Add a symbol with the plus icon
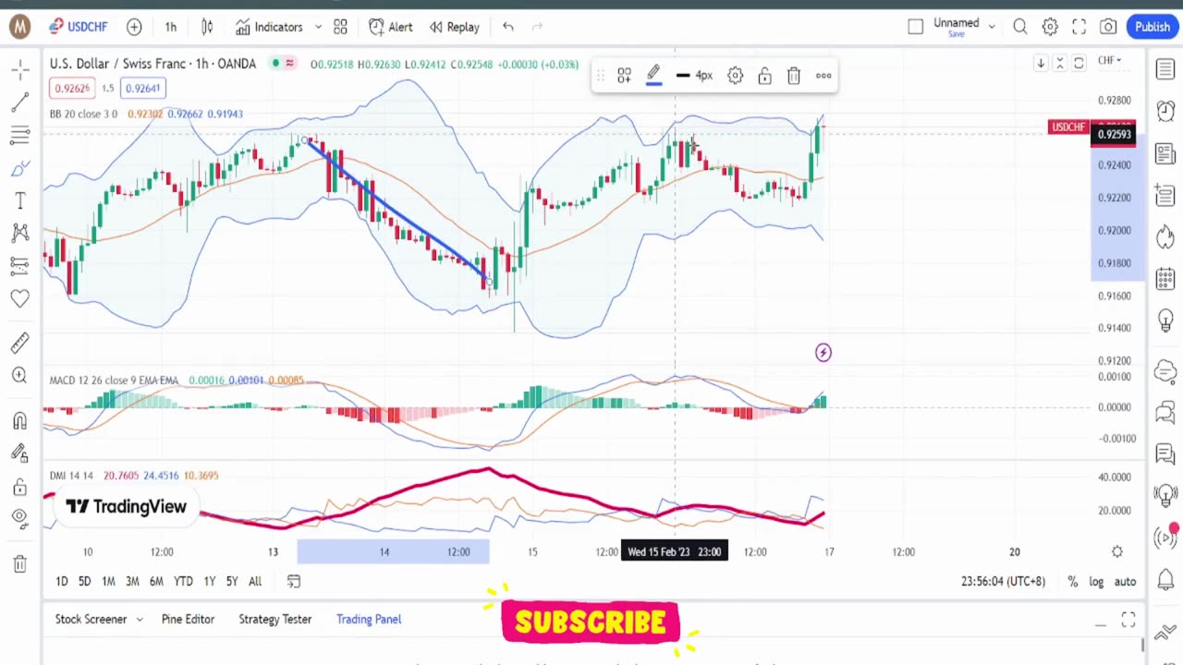Screen dimensions: 1183x665 pyautogui.click(x=134, y=27)
